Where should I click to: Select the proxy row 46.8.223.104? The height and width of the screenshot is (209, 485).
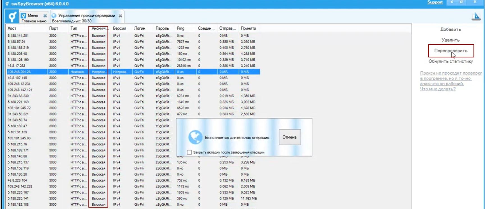coord(133,180)
